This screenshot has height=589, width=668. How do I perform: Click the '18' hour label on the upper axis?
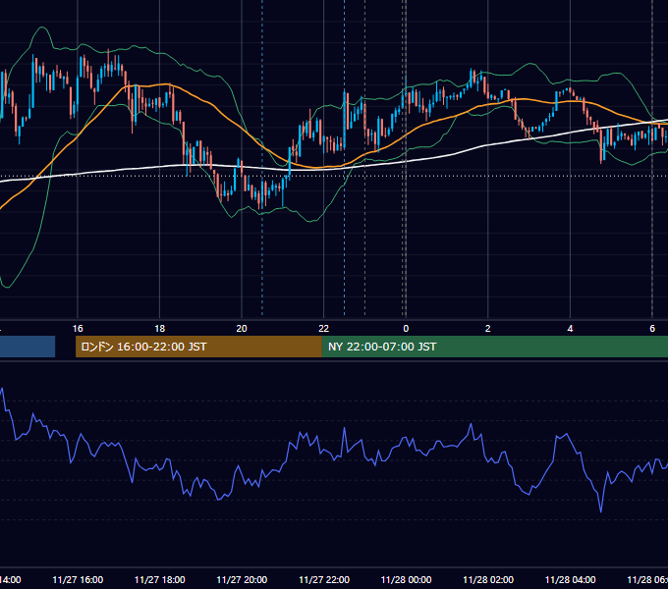160,329
